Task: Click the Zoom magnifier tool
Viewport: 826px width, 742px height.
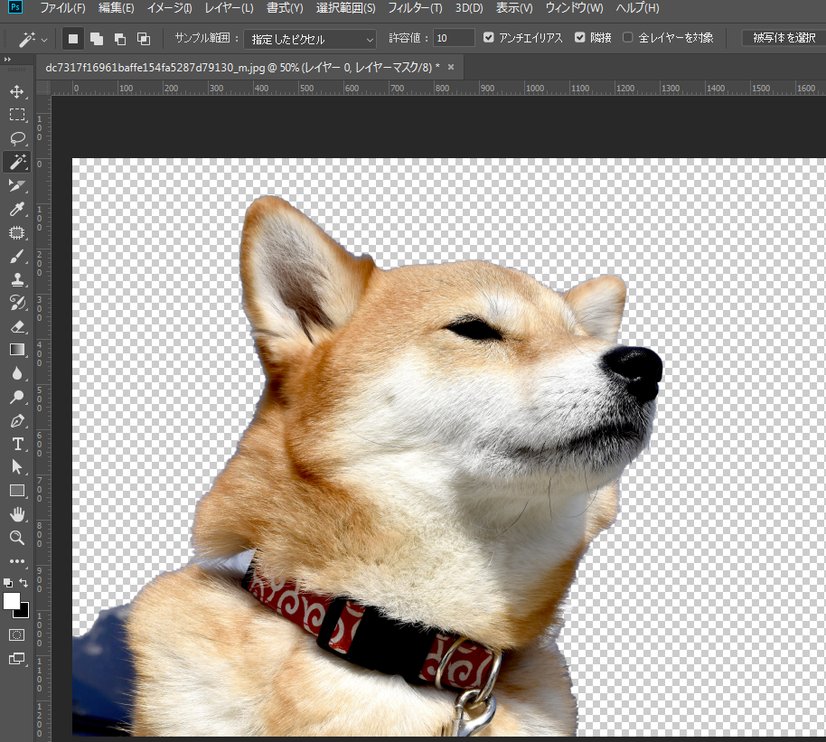Action: coord(17,538)
